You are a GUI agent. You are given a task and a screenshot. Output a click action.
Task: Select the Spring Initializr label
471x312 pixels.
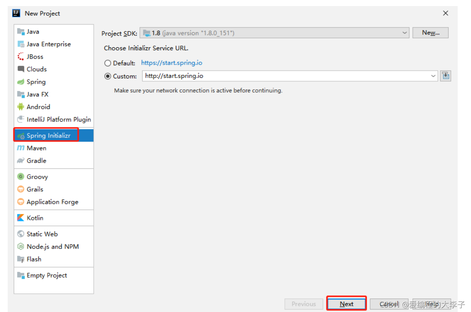(48, 135)
